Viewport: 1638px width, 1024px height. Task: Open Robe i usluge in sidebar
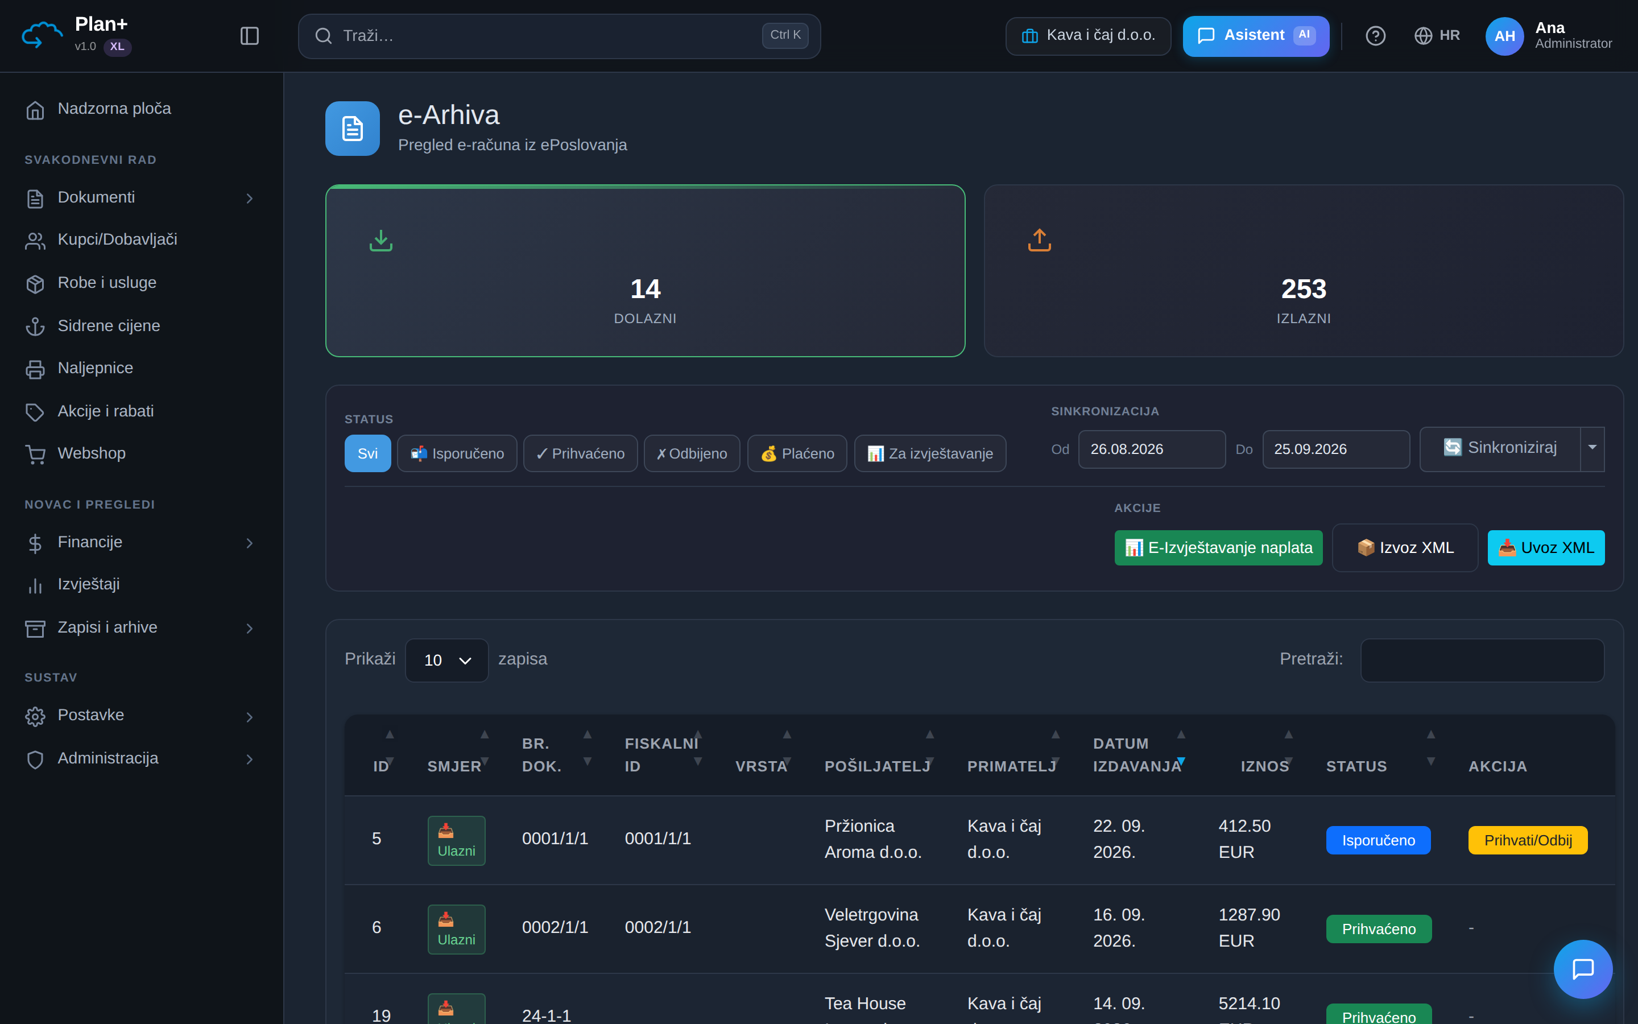point(142,283)
